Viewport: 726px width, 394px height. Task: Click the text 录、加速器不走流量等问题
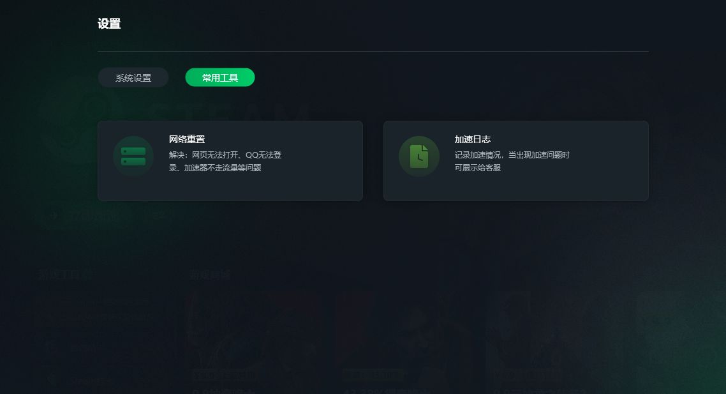pos(215,168)
